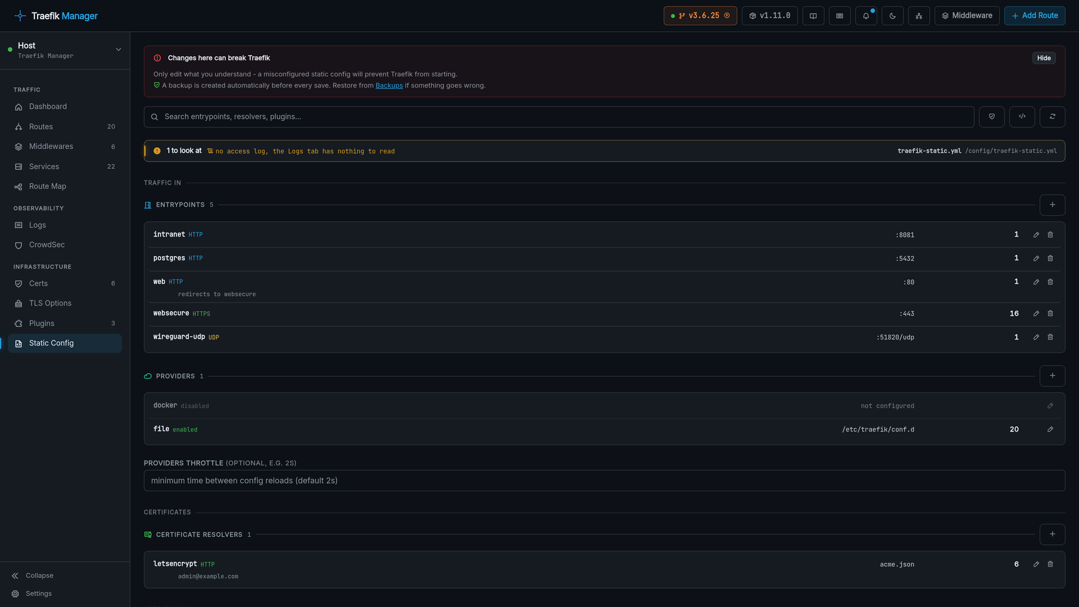Image resolution: width=1079 pixels, height=607 pixels.
Task: Edit the web entrypoint
Action: tap(1036, 282)
